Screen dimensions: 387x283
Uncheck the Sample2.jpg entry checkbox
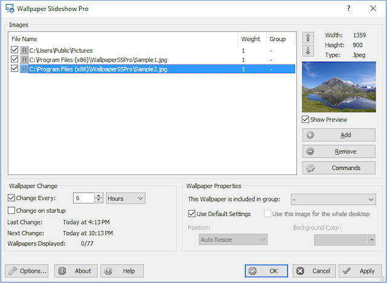click(15, 68)
